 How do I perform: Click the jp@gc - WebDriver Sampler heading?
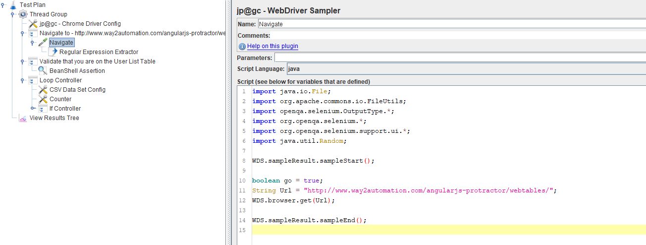point(289,10)
